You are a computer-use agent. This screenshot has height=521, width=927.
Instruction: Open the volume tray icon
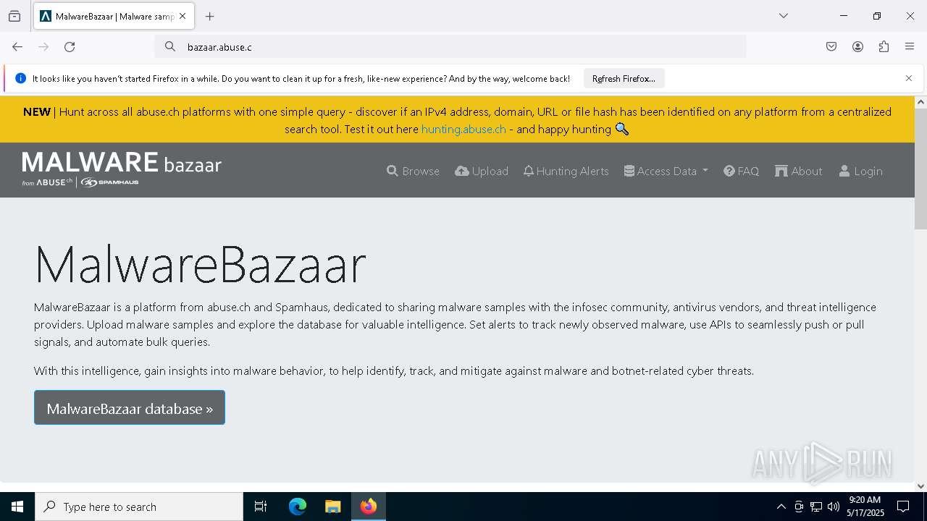(x=834, y=507)
